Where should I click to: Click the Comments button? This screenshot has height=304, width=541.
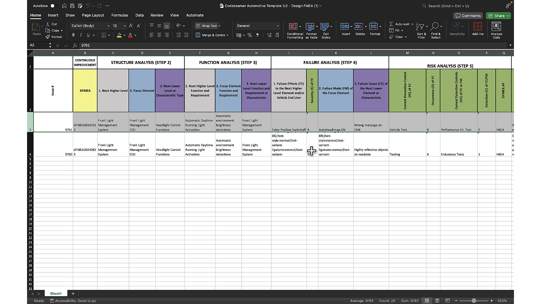(468, 16)
